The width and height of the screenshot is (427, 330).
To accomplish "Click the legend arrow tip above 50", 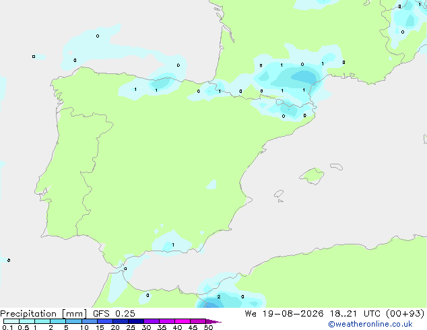I will (x=213, y=321).
